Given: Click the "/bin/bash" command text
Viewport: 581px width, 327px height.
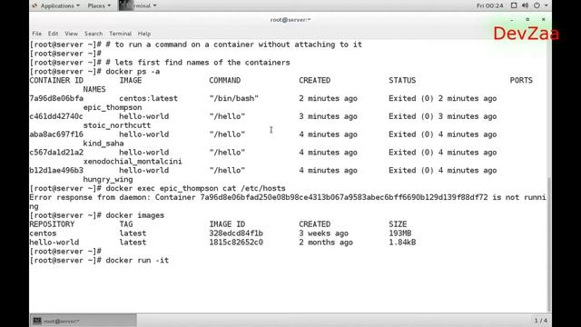Looking at the screenshot, I should (234, 98).
